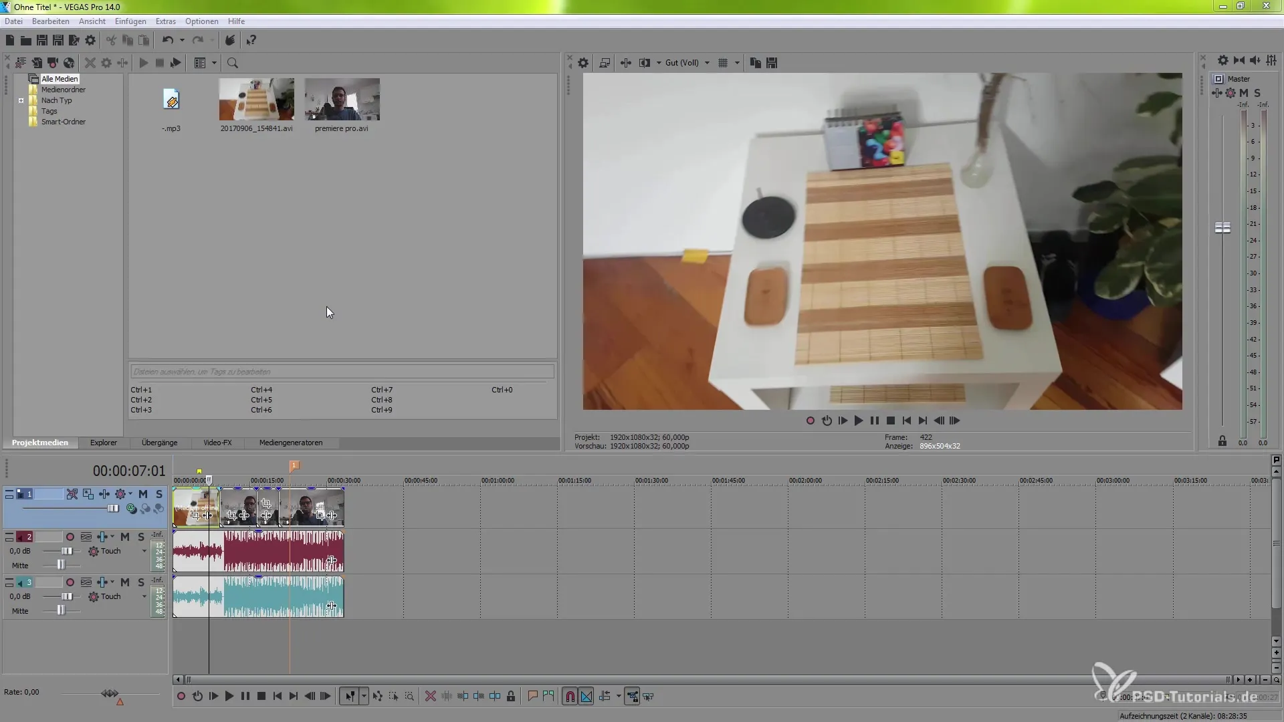The image size is (1284, 722).
Task: Open the overlays dropdown arrow in preview
Action: click(x=737, y=63)
